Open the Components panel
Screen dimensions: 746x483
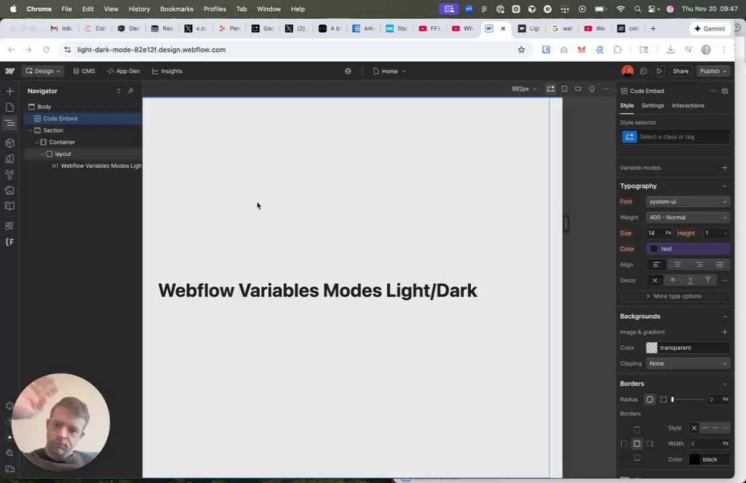point(9,142)
